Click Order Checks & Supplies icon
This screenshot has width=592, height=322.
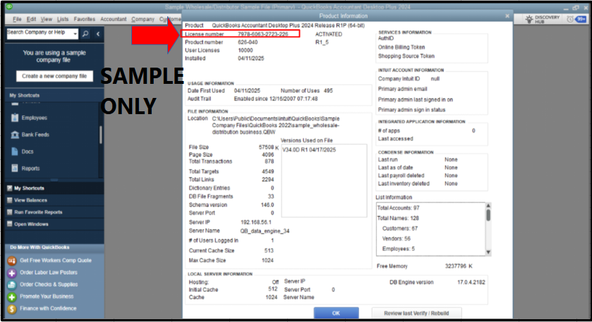pos(12,285)
